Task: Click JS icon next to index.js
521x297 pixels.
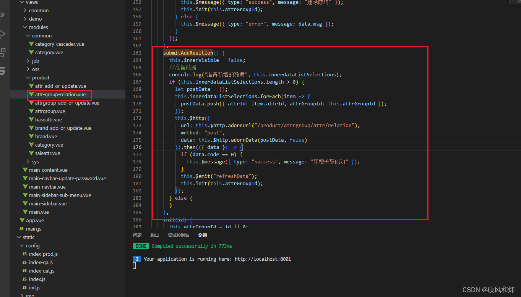Action: (x=25, y=279)
